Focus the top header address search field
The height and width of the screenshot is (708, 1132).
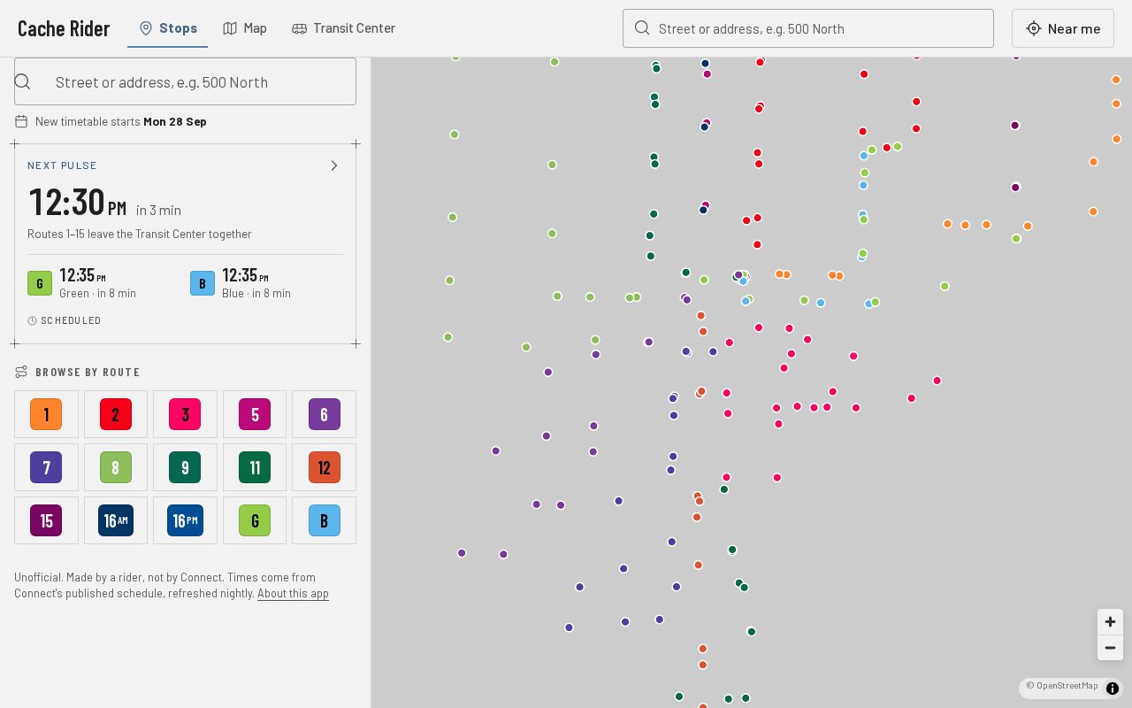(808, 28)
